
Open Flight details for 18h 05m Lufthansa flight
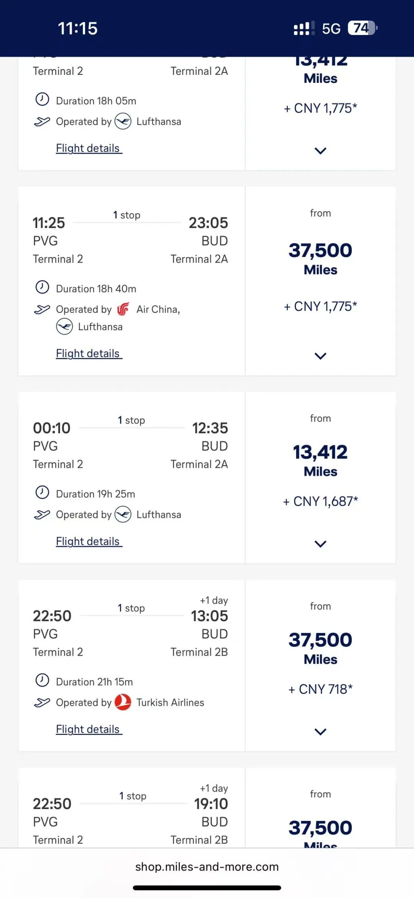coord(89,148)
